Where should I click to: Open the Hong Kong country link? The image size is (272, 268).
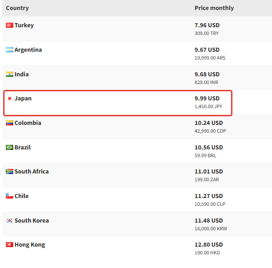pos(30,245)
